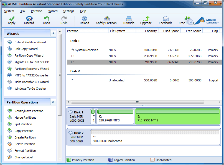The height and width of the screenshot is (165, 224).
Task: Open the Safely Partition feature
Action: (106, 20)
